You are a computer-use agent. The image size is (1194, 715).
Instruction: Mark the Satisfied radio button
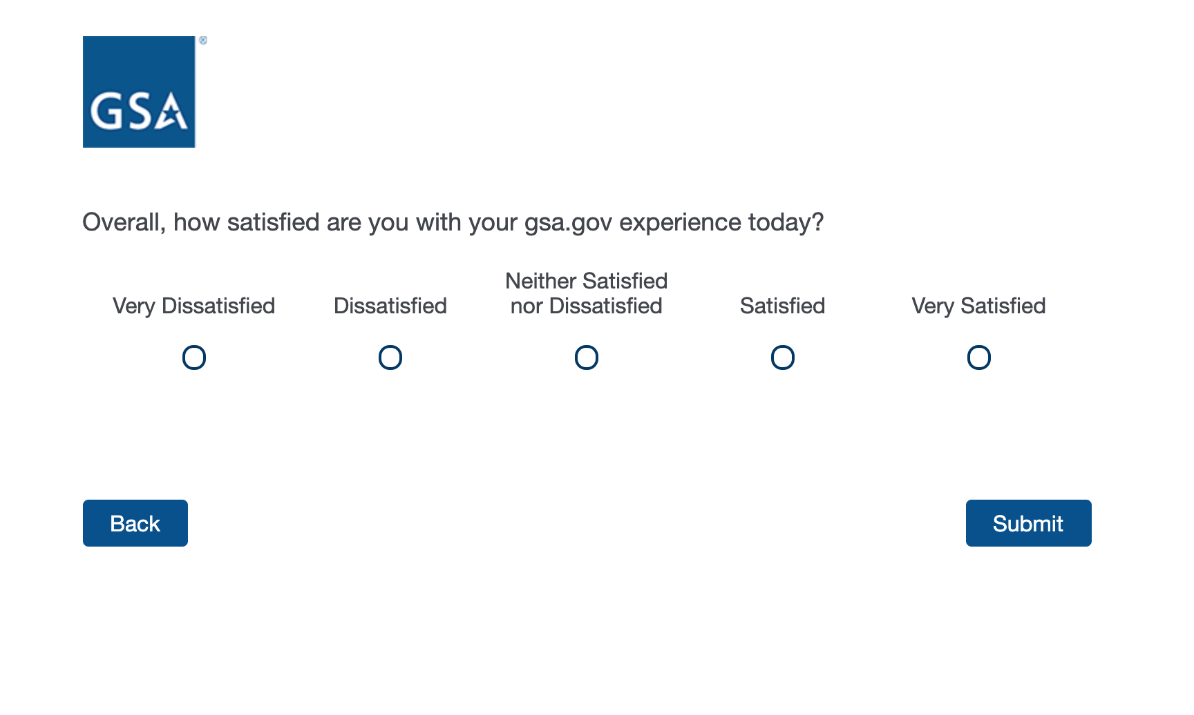point(783,357)
